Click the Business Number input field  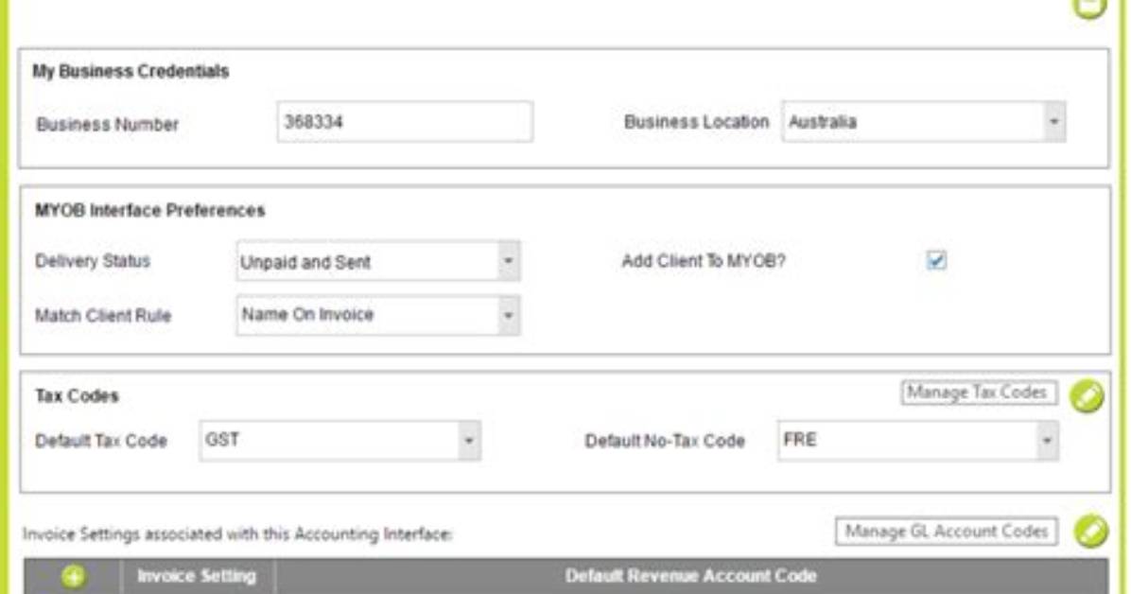pyautogui.click(x=405, y=122)
